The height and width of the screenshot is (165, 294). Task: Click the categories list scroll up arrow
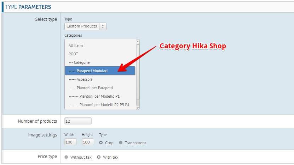pyautogui.click(x=138, y=42)
